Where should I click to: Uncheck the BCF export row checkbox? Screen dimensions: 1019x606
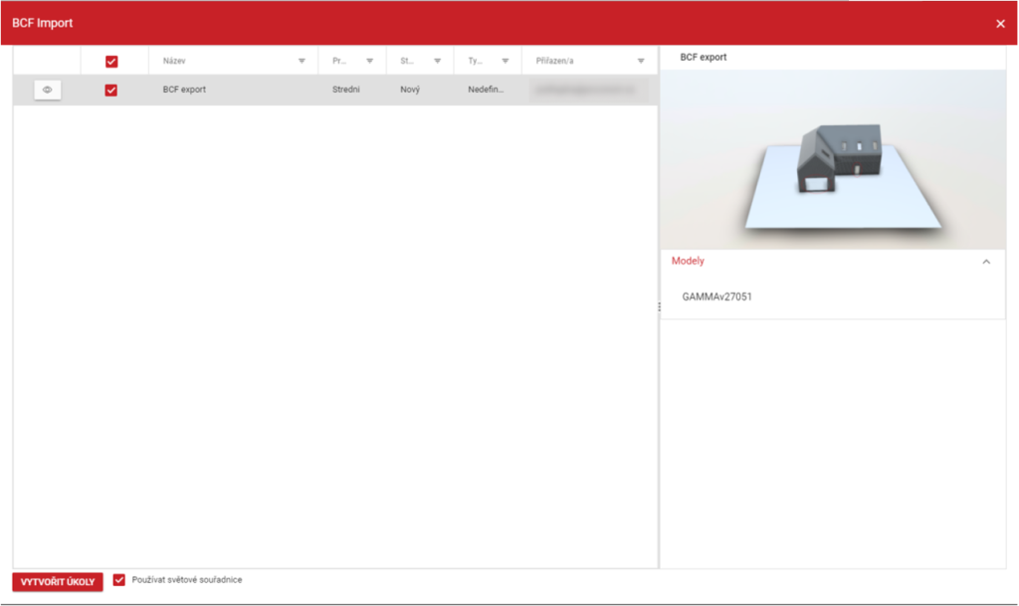(x=111, y=91)
